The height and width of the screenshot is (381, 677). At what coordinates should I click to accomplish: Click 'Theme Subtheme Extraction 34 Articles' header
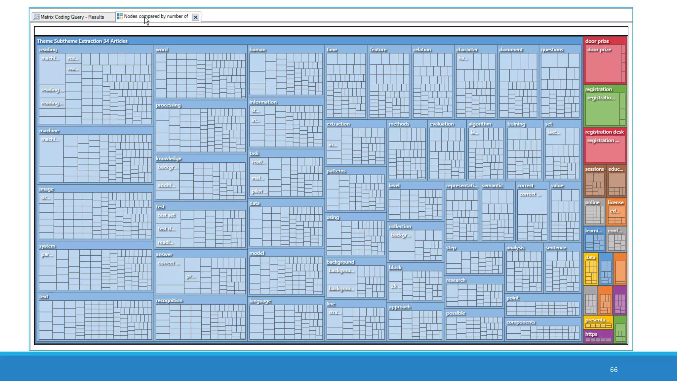[x=82, y=41]
